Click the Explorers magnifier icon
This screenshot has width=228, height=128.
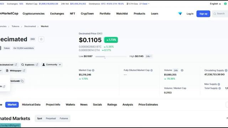pos(22,65)
